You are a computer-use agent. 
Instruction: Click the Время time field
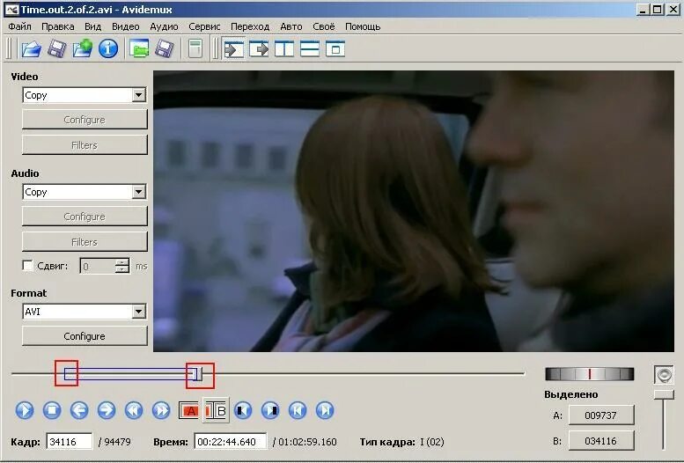[231, 442]
